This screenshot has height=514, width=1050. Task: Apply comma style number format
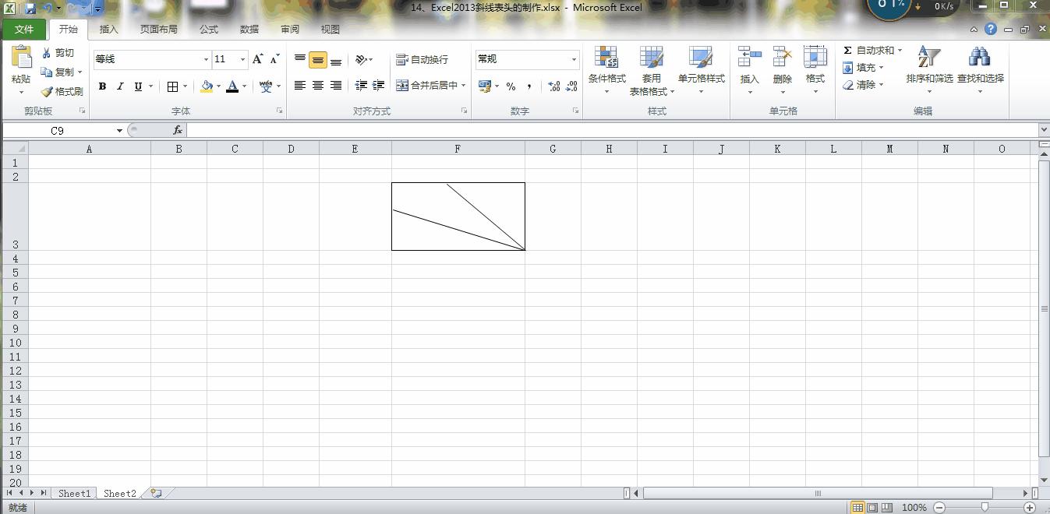pos(529,86)
